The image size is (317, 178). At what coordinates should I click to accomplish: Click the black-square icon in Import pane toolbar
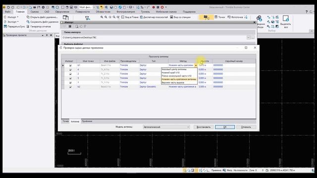click(70, 26)
